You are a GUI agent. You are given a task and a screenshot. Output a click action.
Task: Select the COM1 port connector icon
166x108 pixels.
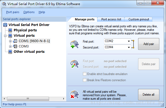[15, 41]
